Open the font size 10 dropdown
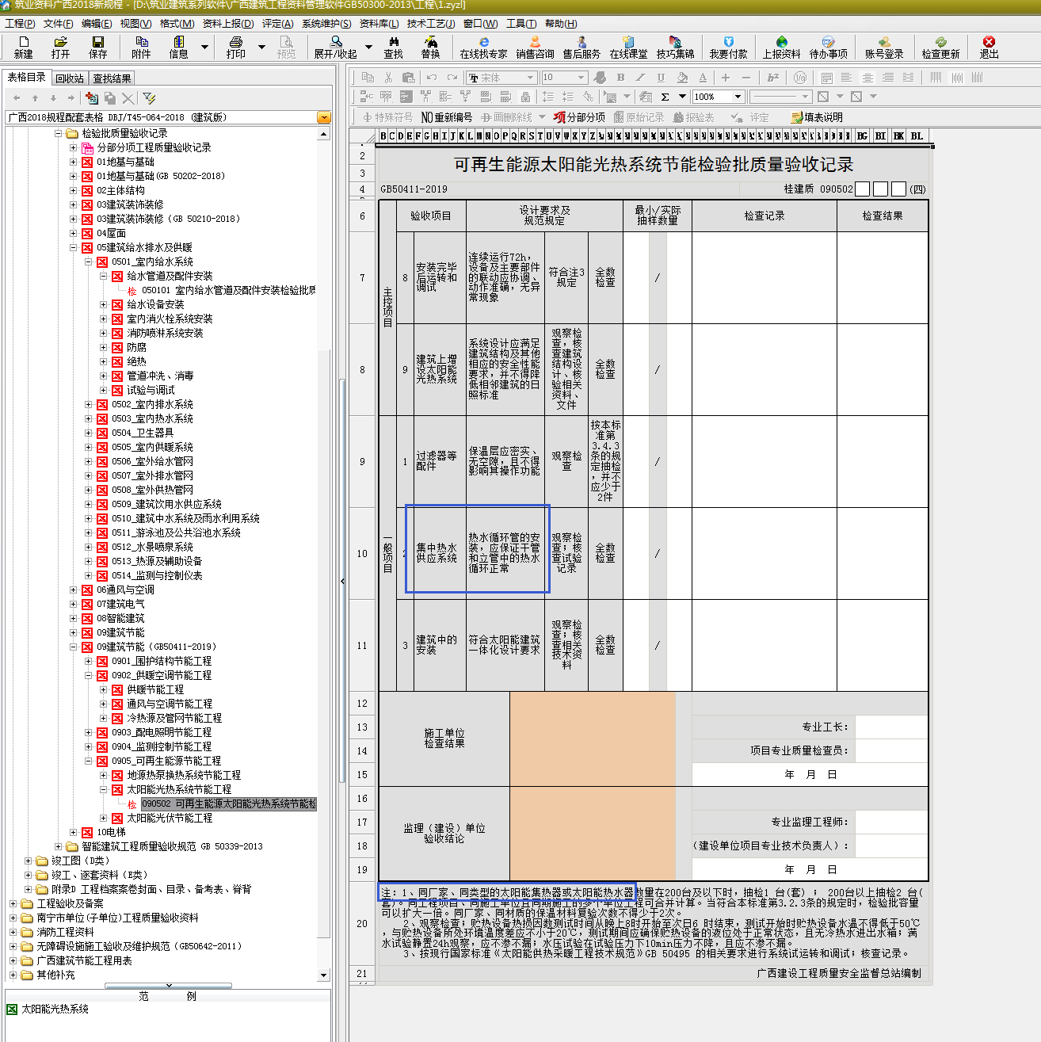1041x1042 pixels. coord(582,78)
